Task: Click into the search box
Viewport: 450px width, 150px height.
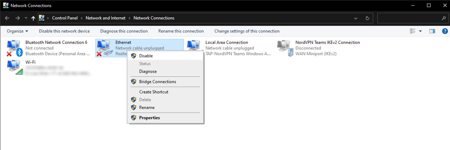Action: (x=409, y=18)
